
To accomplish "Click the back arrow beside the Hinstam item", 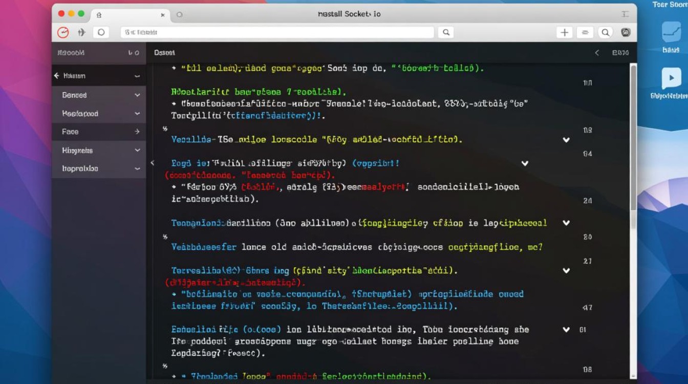I will point(56,76).
